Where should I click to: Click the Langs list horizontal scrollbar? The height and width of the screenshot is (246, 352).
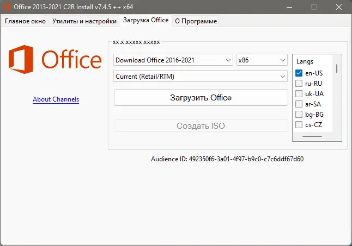tap(312, 136)
